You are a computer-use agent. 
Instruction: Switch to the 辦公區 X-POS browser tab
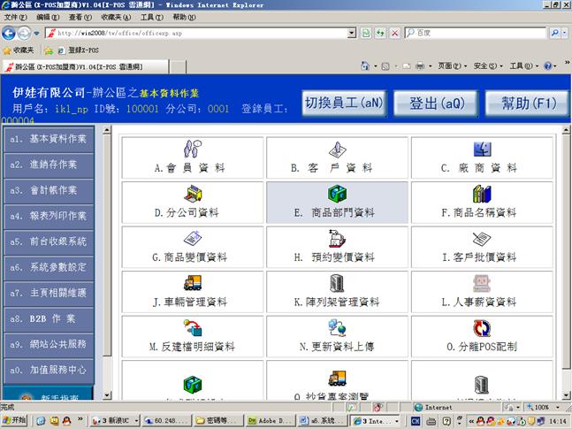74,66
